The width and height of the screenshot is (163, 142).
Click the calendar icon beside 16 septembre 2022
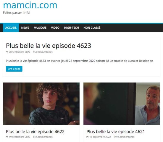[88, 137]
